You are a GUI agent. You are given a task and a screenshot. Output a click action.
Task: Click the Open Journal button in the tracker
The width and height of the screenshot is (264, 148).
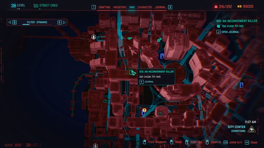pyautogui.click(x=228, y=32)
